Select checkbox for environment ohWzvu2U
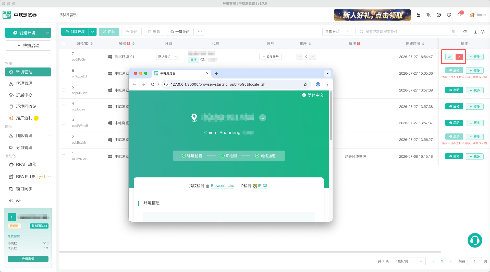 [x=64, y=73]
